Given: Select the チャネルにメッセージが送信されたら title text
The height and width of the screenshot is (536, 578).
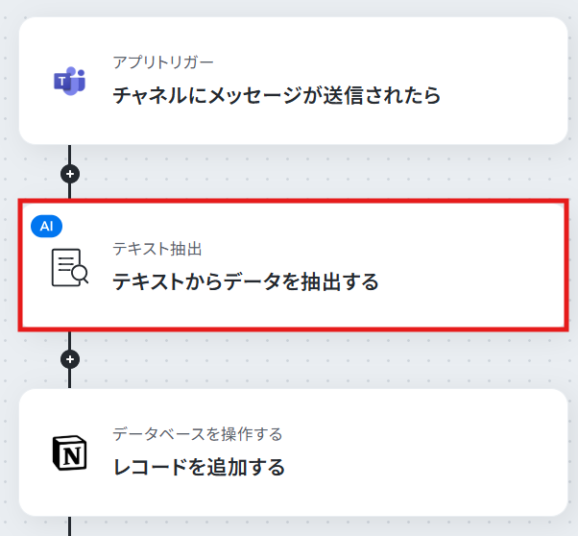Looking at the screenshot, I should tap(277, 95).
